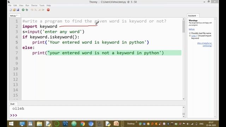Open the Device menu
The image size is (226, 127).
34,5
